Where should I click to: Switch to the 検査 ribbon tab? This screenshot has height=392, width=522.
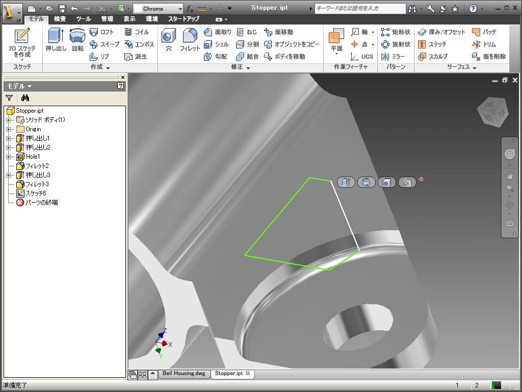coord(60,19)
